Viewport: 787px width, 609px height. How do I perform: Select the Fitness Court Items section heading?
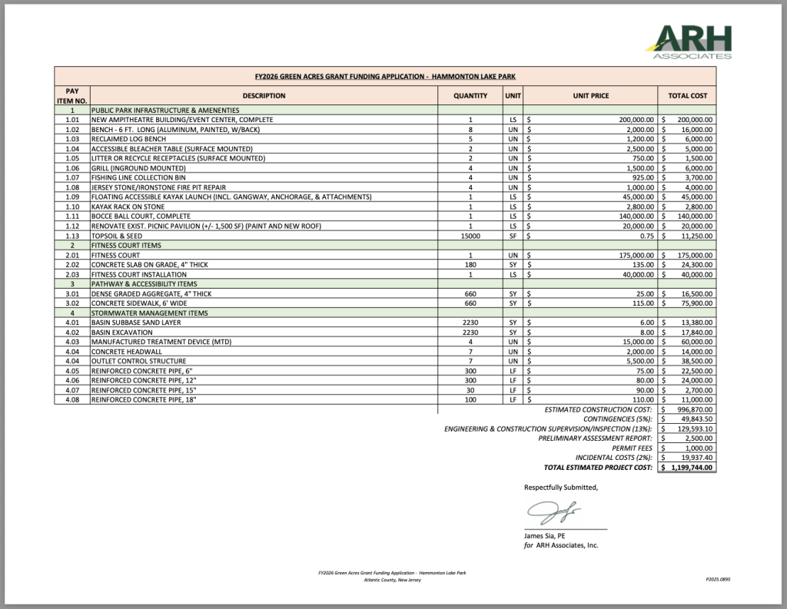point(127,245)
